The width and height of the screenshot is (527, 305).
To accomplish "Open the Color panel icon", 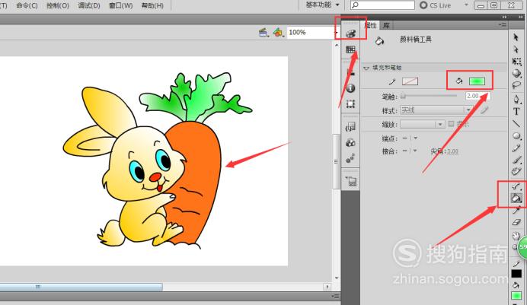I will 350,33.
